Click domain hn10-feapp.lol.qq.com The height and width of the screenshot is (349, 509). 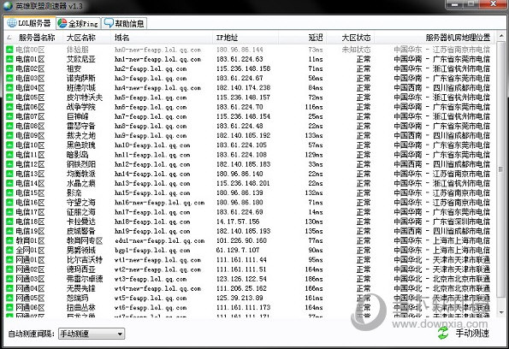(152, 145)
